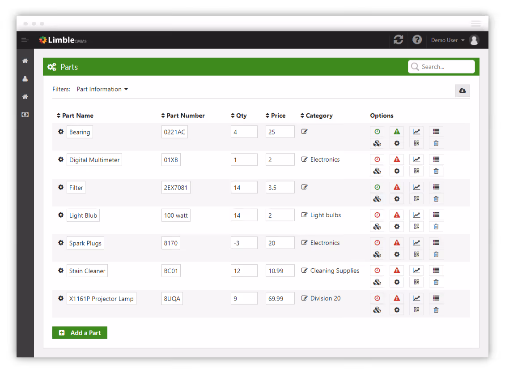Click the cloud export icon above the table
The image size is (505, 374).
[463, 90]
